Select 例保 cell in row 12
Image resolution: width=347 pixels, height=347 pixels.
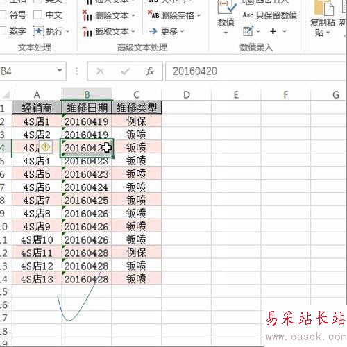(x=137, y=253)
